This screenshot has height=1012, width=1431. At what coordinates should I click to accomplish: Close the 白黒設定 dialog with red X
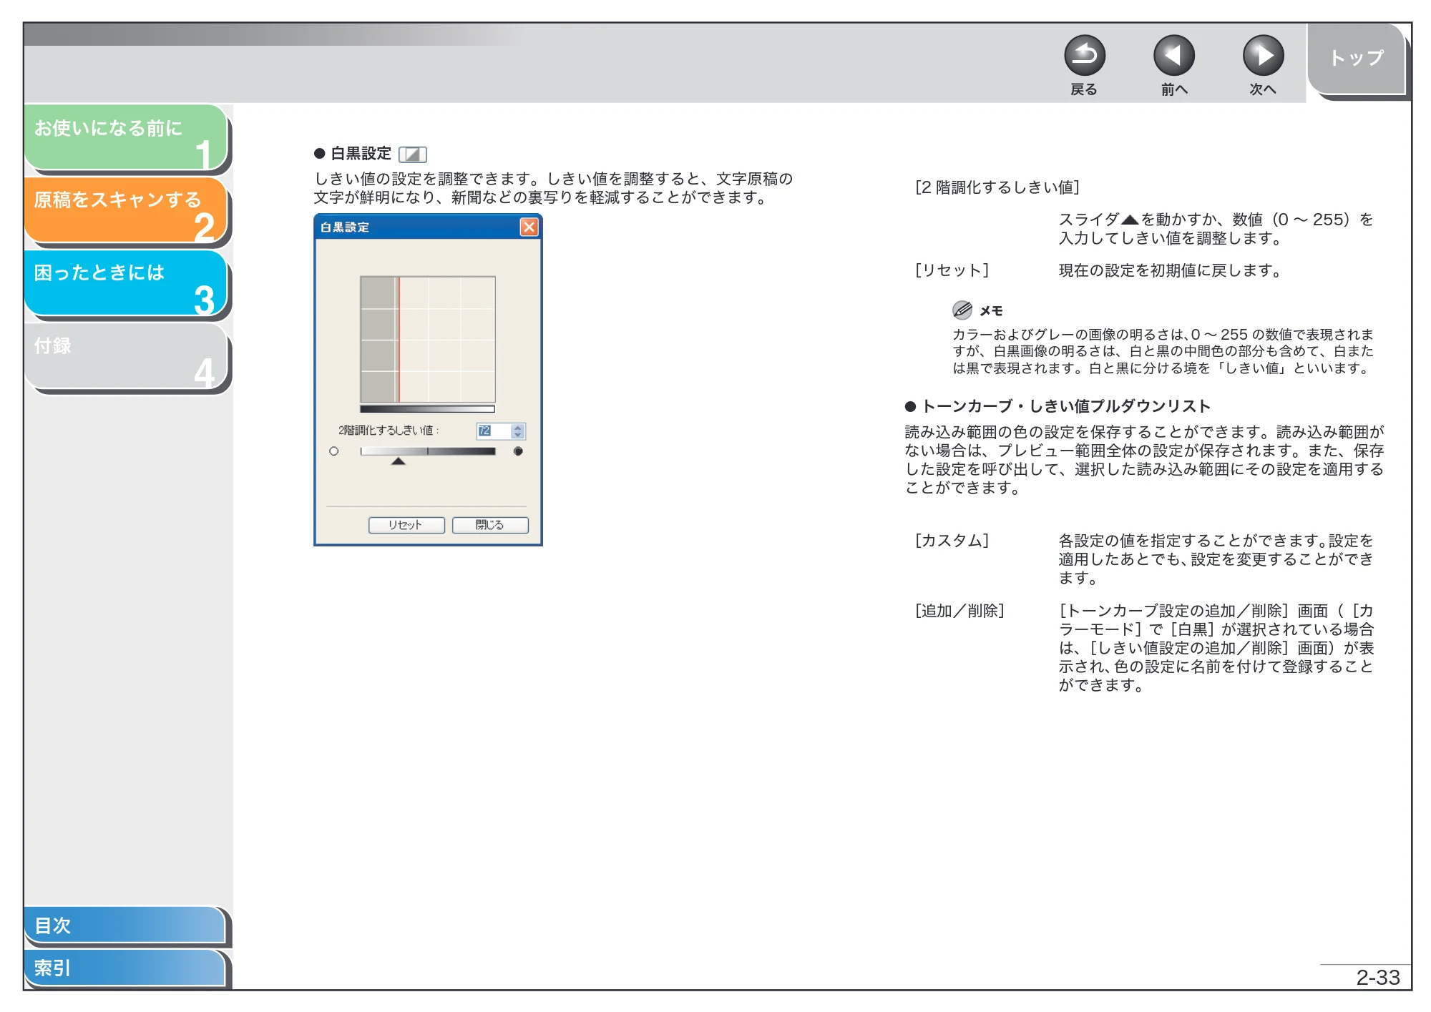pyautogui.click(x=529, y=227)
